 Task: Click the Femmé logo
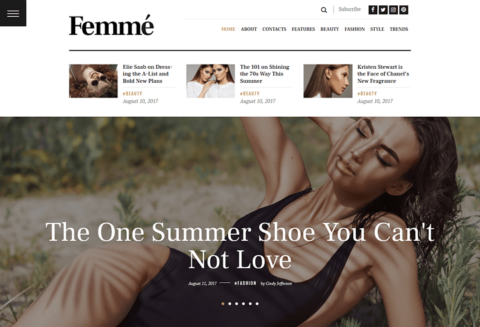[x=111, y=25]
